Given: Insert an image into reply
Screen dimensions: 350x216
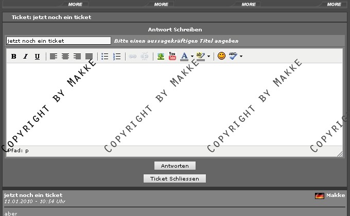Looking at the screenshot, I should 161,57.
